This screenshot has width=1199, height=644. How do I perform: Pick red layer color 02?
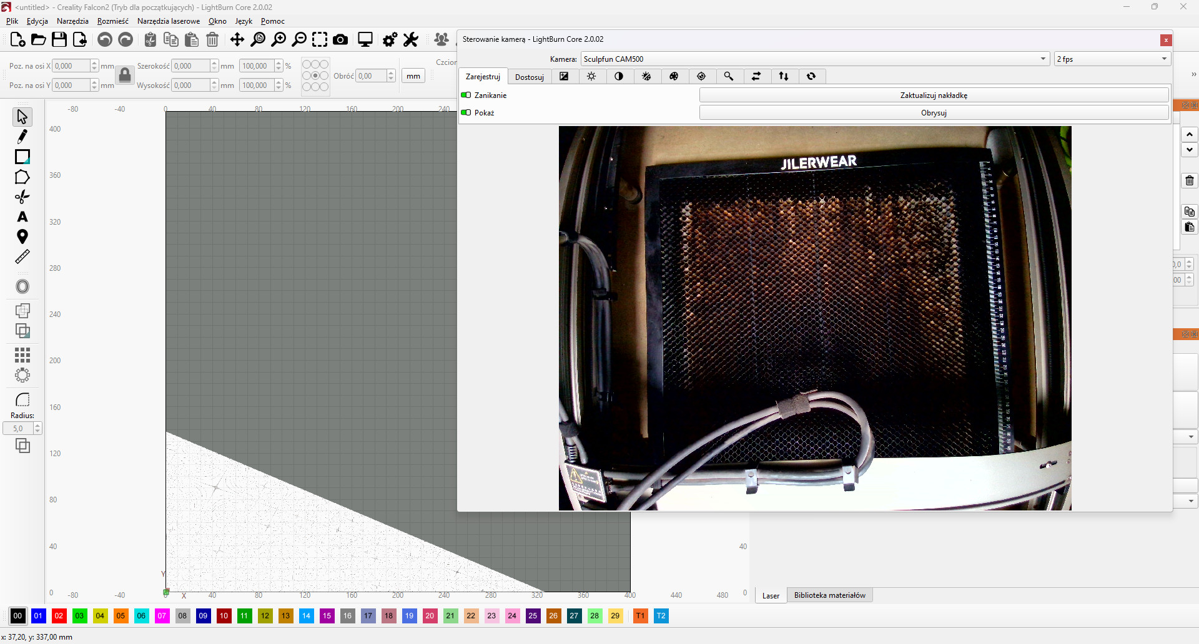coord(59,616)
